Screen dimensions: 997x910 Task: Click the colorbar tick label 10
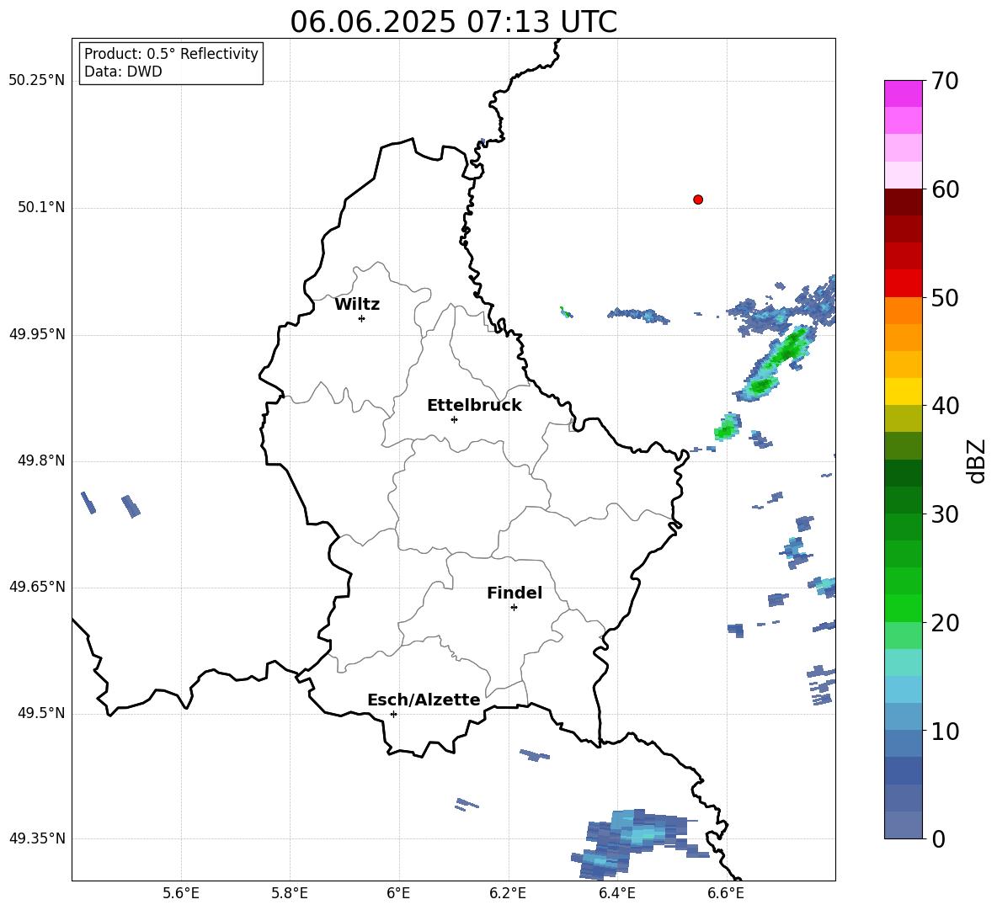click(945, 732)
